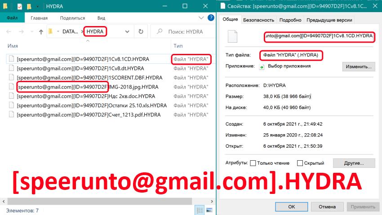Open the 'Подробно' properties tab

(290, 20)
